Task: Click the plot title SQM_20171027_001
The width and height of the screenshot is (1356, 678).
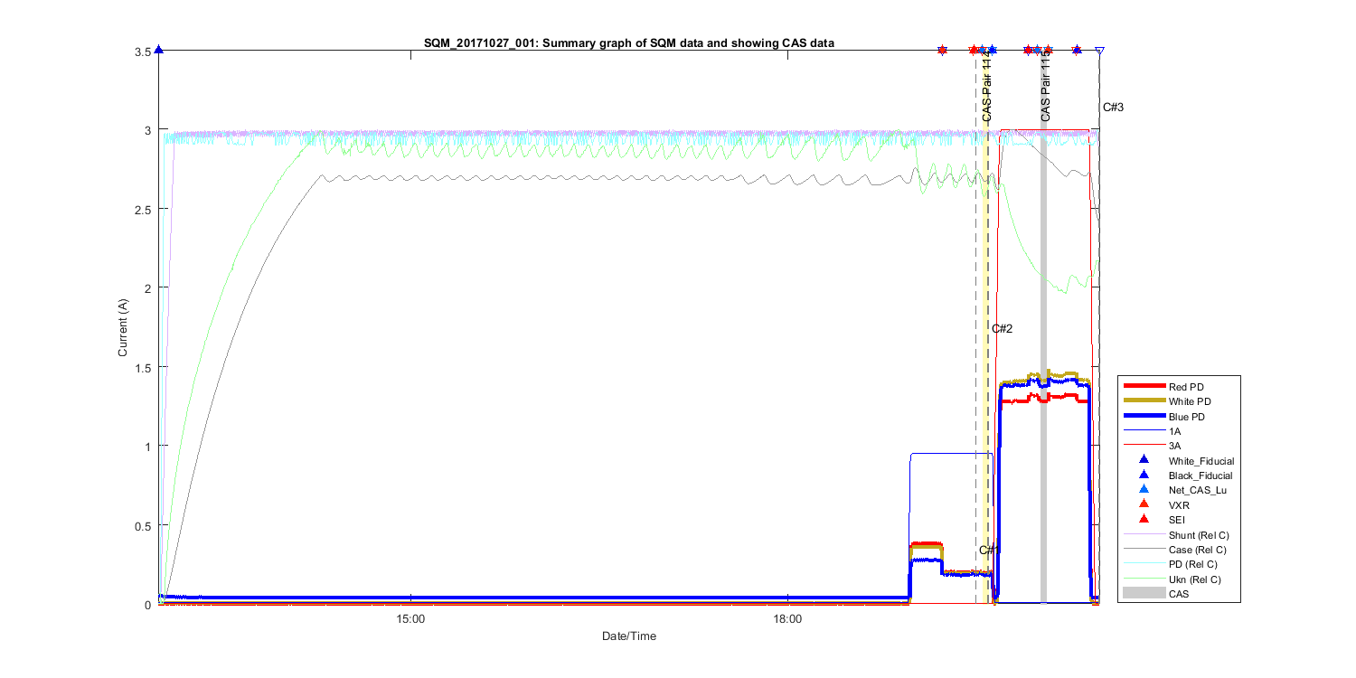Action: pyautogui.click(x=629, y=42)
